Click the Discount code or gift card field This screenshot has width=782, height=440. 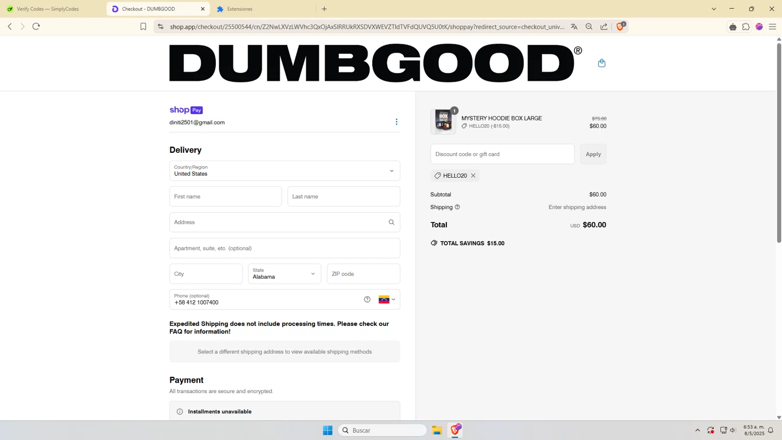tap(503, 154)
